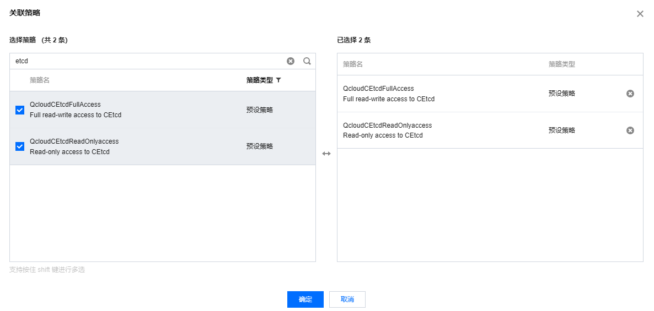
Task: Click the left 策略名 column header
Action: click(40, 80)
